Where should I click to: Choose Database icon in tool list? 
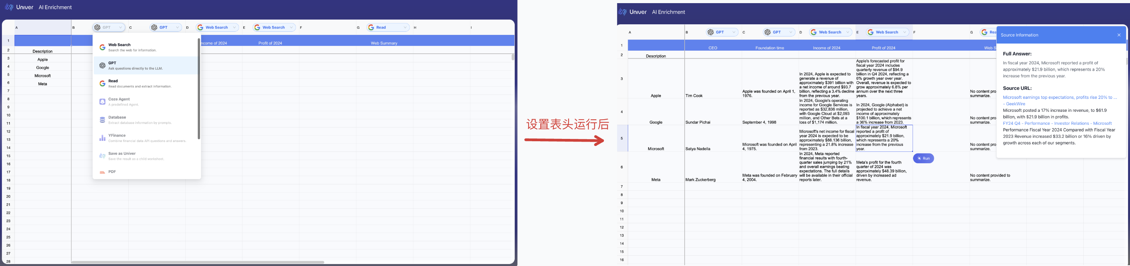pyautogui.click(x=102, y=120)
